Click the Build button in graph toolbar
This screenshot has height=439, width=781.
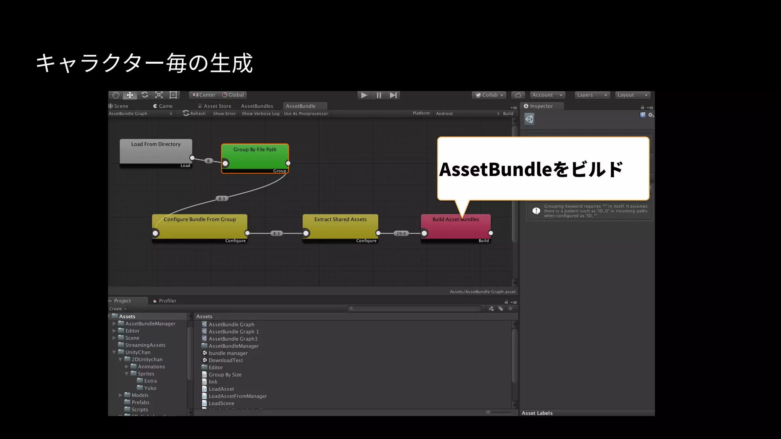(x=508, y=114)
